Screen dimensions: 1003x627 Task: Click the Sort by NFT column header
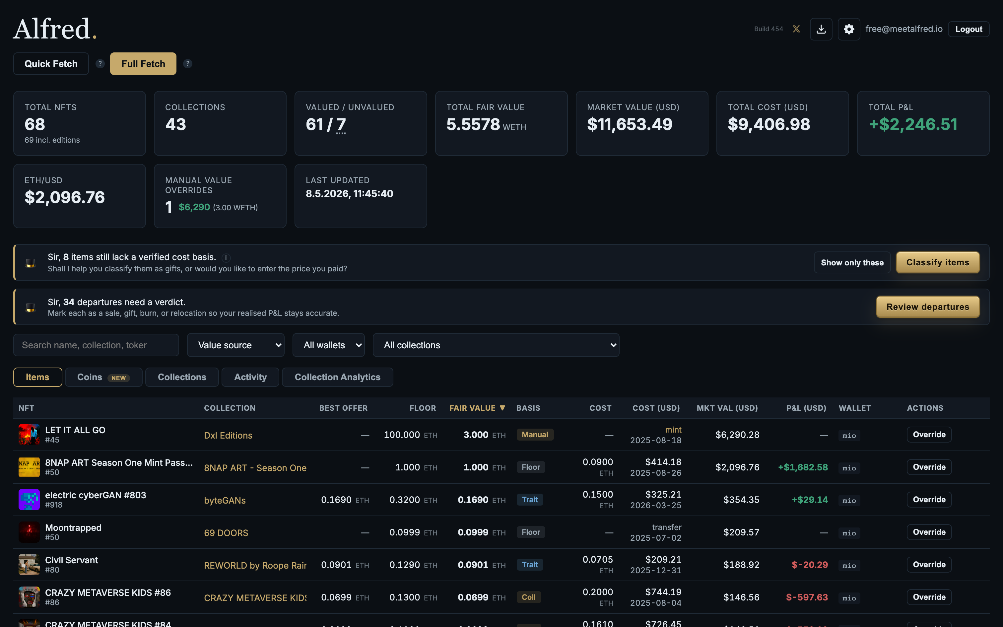pyautogui.click(x=26, y=408)
